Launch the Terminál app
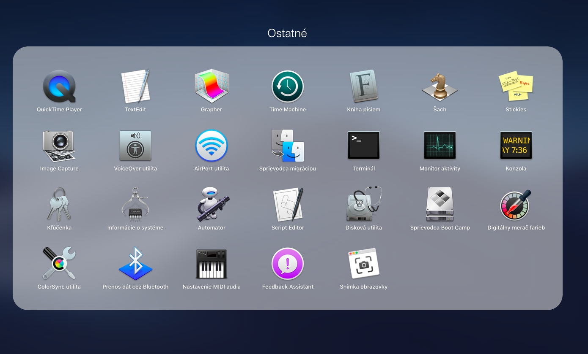This screenshot has height=354, width=588. (x=364, y=146)
